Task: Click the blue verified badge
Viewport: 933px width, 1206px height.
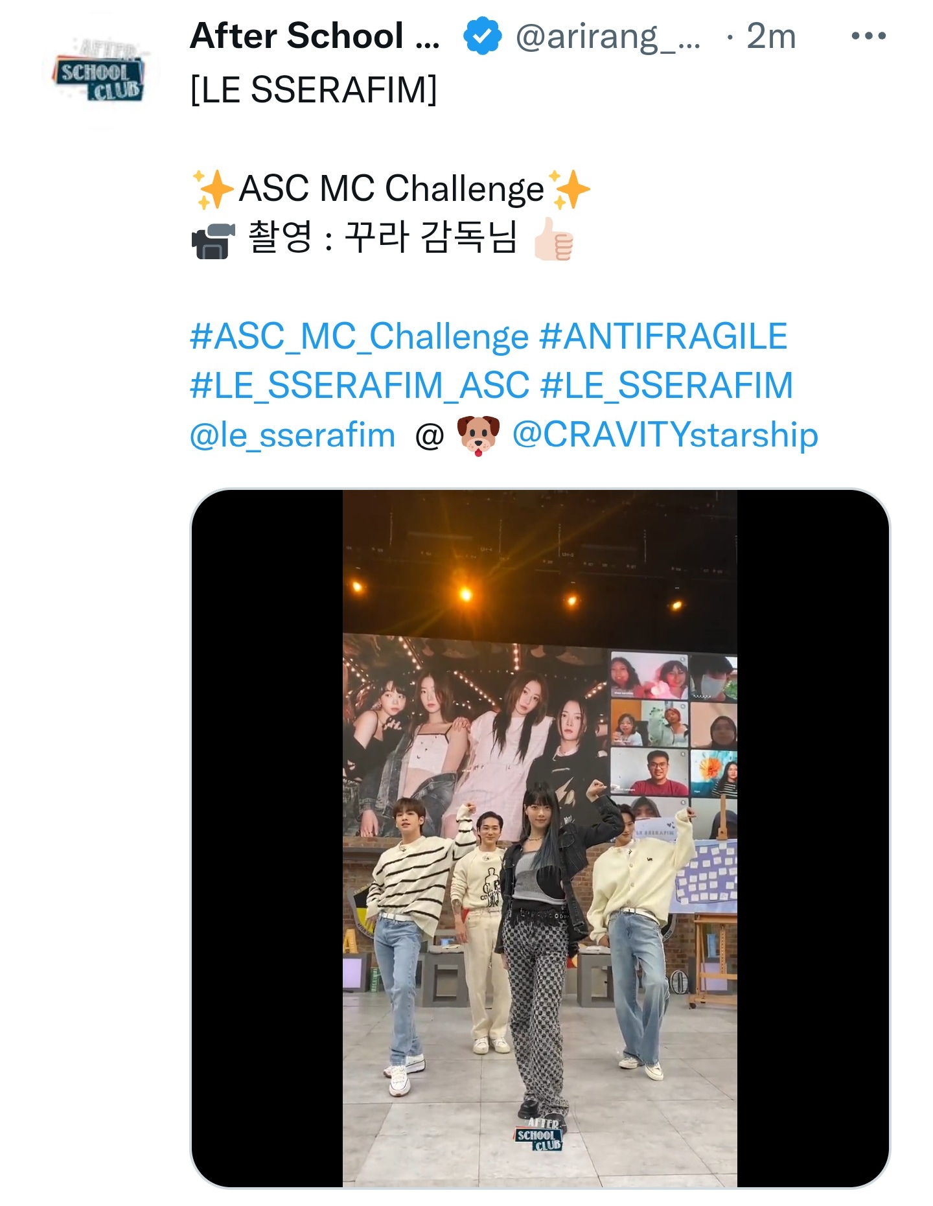Action: coord(483,36)
